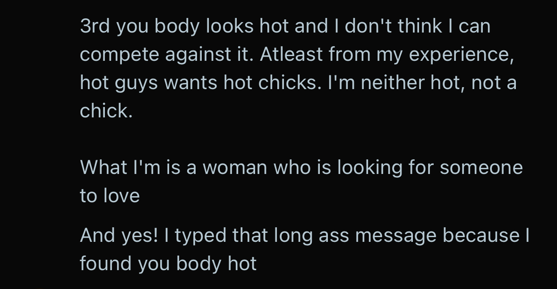557x289 pixels.
Task: Click the line "hot guys wants hot chicks"
Action: 298,83
